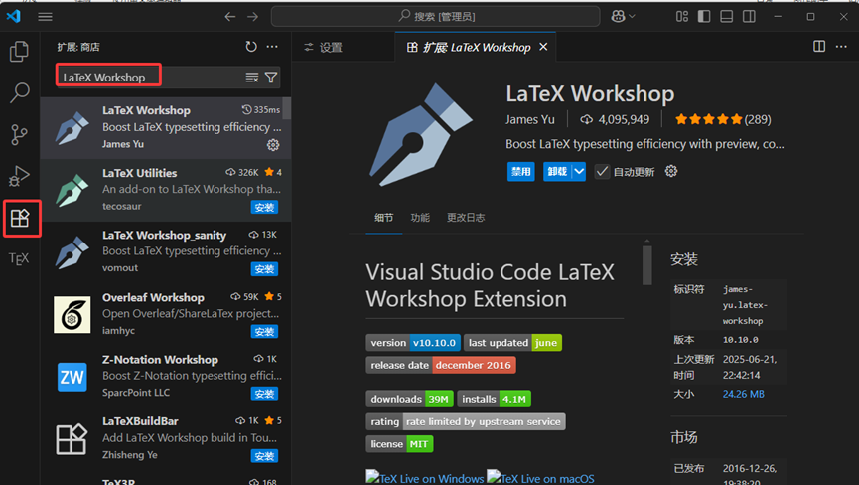Select the LaTeXBuildBar list entry
Screen dimensions: 859x485
pos(166,439)
